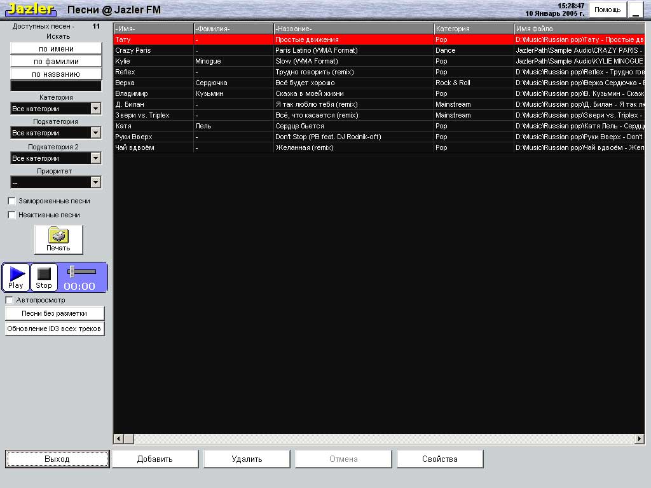Click the Категория column header

click(x=474, y=29)
